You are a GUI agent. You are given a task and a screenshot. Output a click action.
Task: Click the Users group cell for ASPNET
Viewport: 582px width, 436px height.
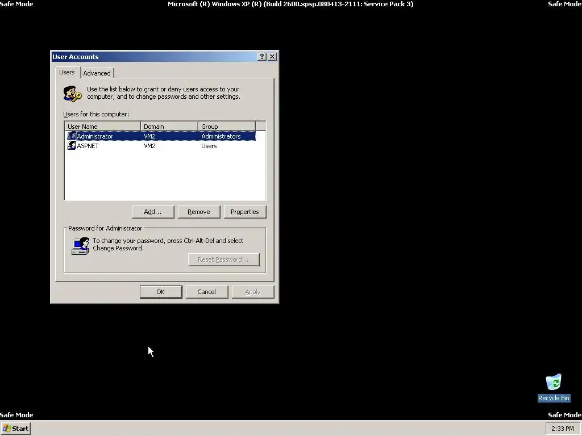click(209, 146)
